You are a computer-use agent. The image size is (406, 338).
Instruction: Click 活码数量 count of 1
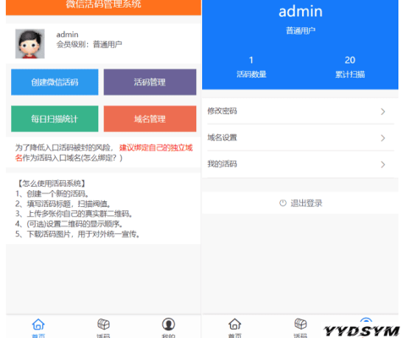(x=251, y=60)
